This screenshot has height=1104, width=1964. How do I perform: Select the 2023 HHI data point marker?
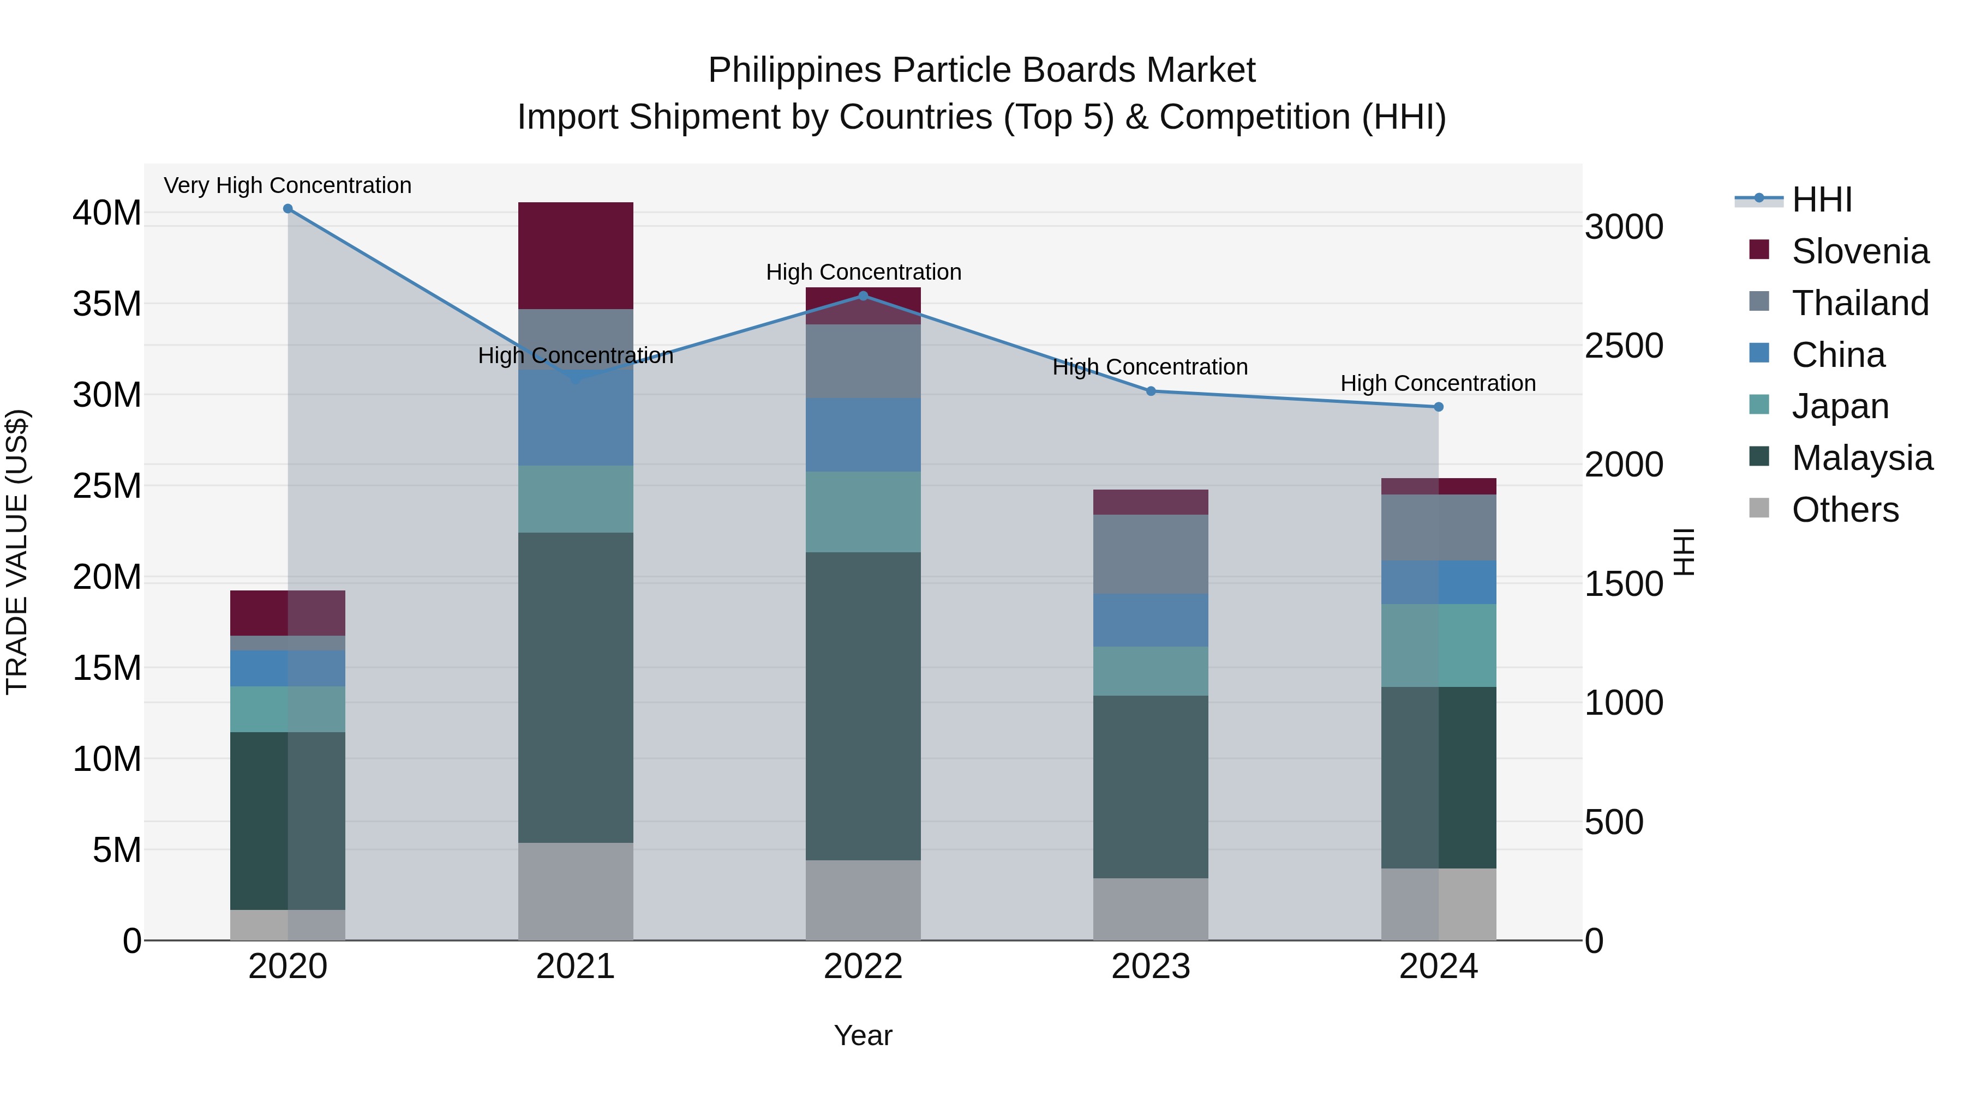point(1151,391)
